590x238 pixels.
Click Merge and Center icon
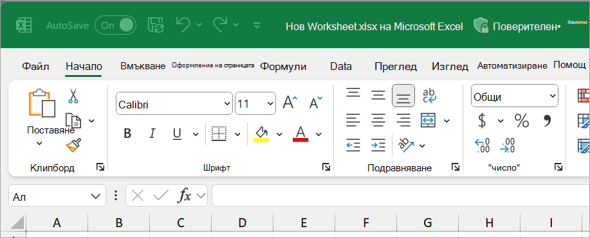pyautogui.click(x=429, y=120)
